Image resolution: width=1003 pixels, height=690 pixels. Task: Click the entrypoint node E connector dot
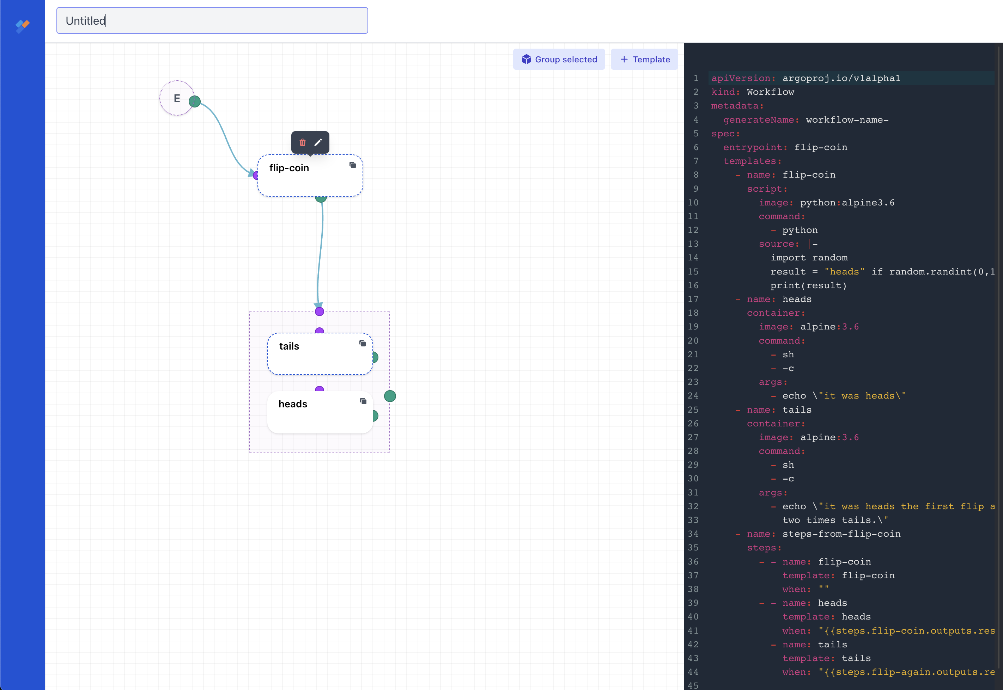(x=194, y=100)
